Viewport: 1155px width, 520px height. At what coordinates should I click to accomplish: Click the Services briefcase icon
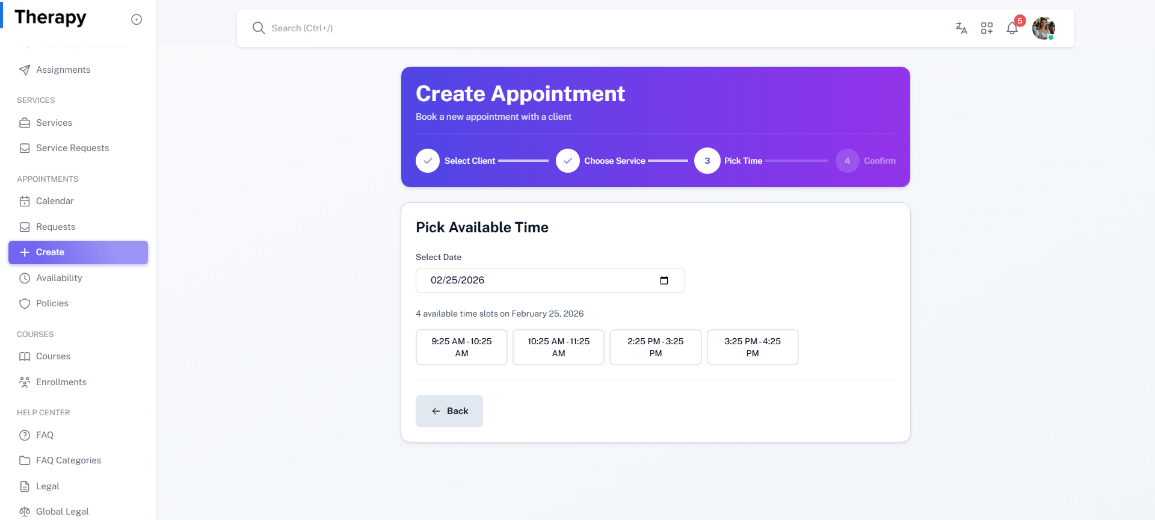(x=25, y=123)
